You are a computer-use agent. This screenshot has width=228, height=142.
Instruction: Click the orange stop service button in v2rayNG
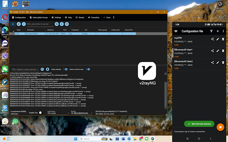[x=220, y=127]
